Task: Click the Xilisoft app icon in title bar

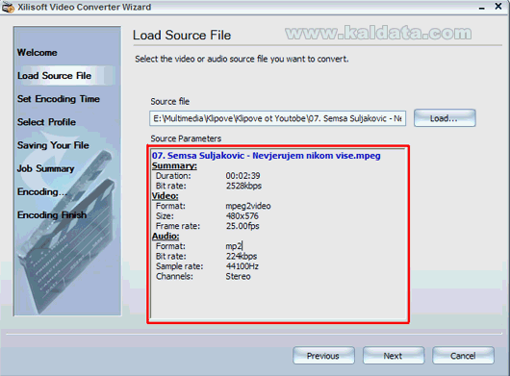Action: point(8,8)
